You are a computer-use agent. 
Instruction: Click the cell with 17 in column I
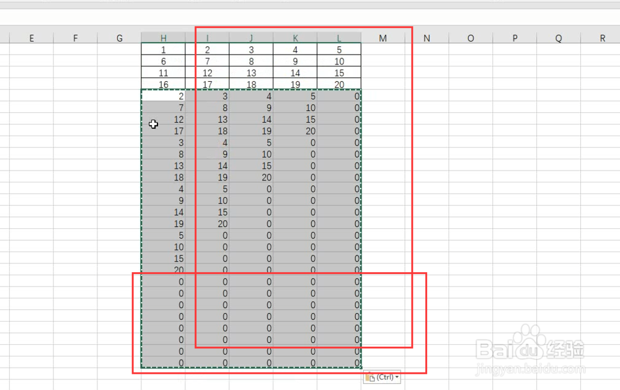(x=207, y=84)
